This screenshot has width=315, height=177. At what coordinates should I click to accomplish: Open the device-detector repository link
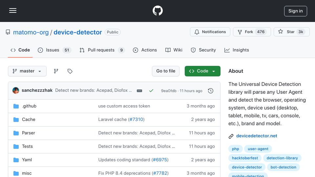(x=78, y=32)
